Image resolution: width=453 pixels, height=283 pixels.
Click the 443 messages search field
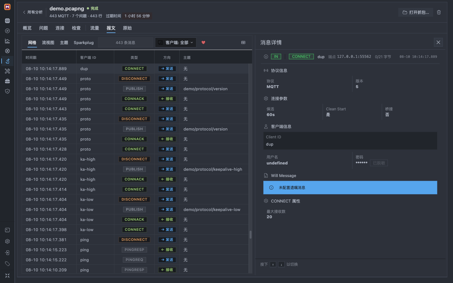[x=126, y=42]
